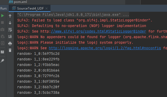Click the attach debugger bug icon
Viewport: 167px width, 97px height.
pyautogui.click(x=2, y=36)
